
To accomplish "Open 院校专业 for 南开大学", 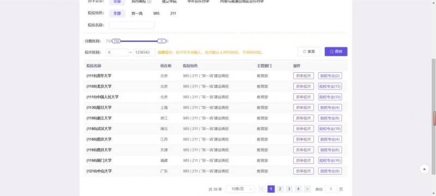I will [x=330, y=150].
